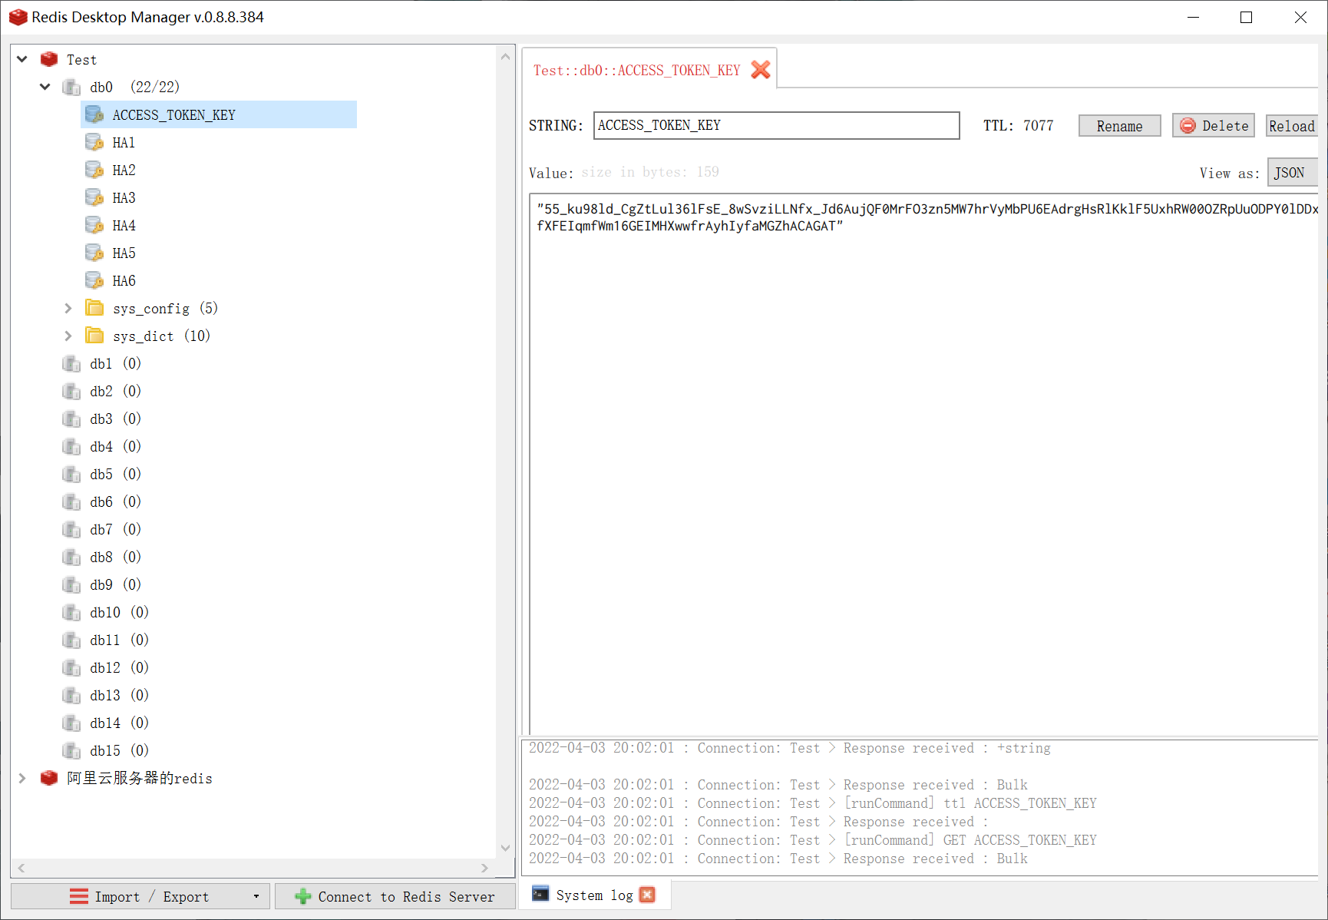Collapse the Test connection tree
Image resolution: width=1328 pixels, height=920 pixels.
tap(22, 59)
